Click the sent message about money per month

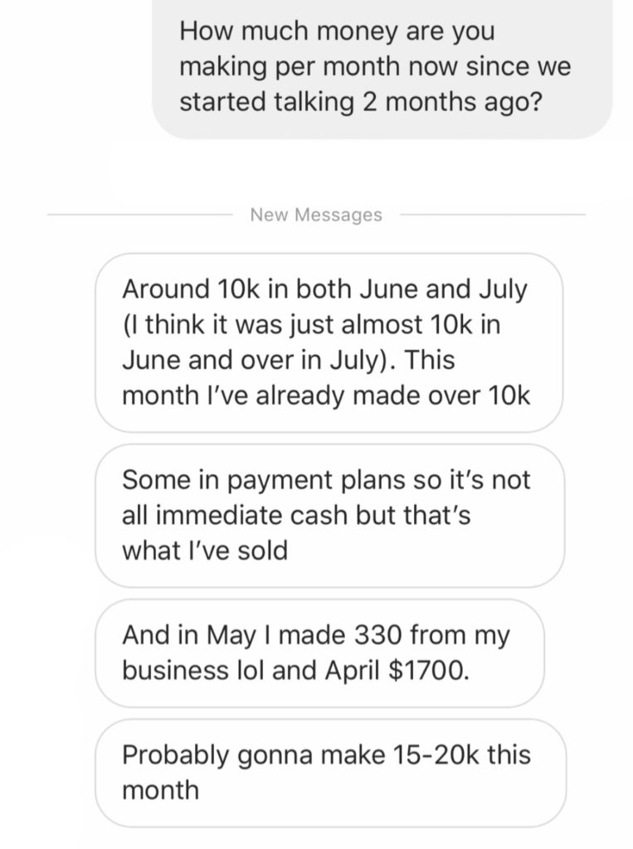382,69
